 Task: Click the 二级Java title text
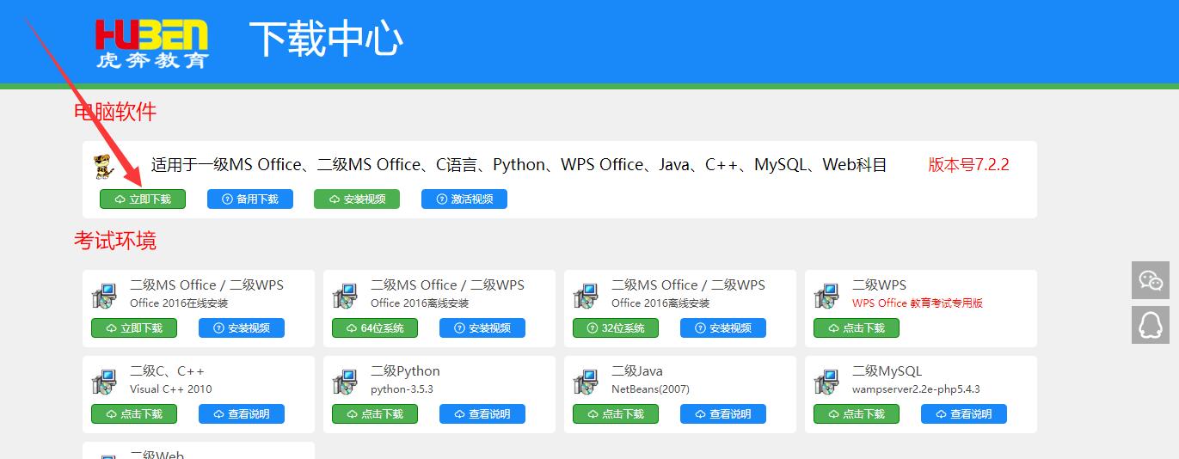pyautogui.click(x=637, y=371)
